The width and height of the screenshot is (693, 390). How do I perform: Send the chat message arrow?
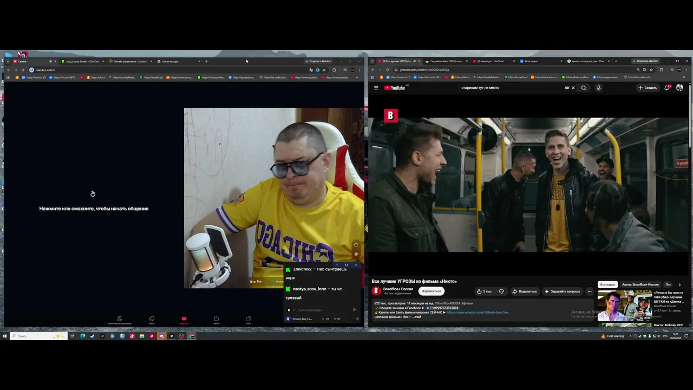[355, 310]
